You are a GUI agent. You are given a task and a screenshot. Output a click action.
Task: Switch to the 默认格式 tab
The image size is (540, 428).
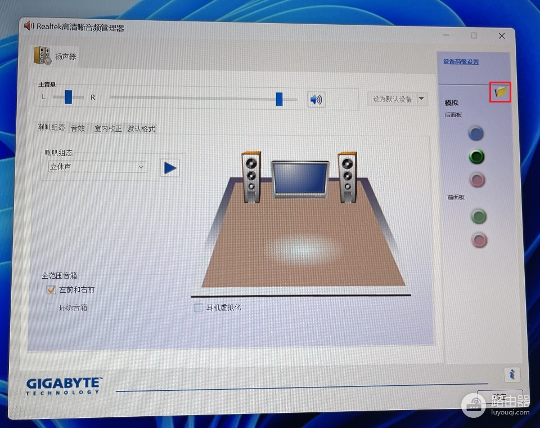141,129
